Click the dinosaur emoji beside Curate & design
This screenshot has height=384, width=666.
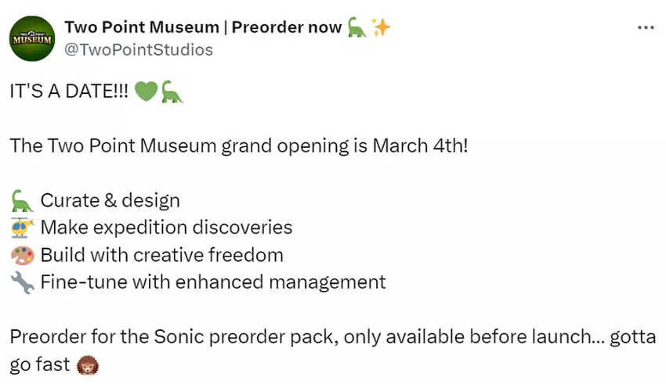[23, 201]
